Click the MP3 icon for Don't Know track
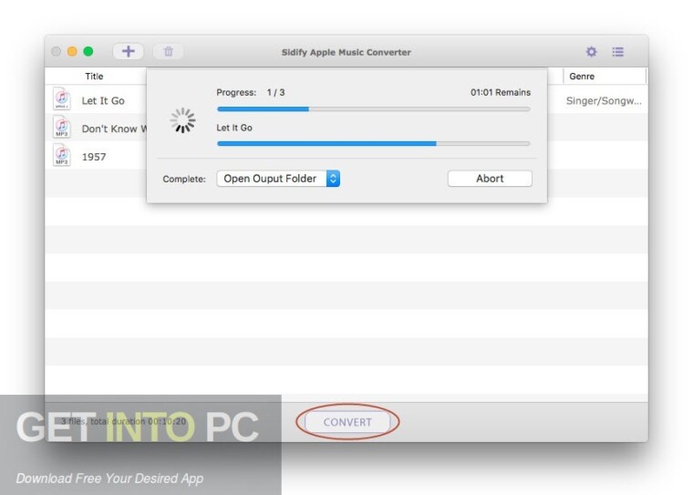 pyautogui.click(x=62, y=127)
